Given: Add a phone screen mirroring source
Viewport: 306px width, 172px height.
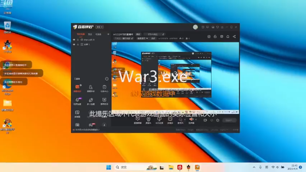Looking at the screenshot, I should (159, 120).
